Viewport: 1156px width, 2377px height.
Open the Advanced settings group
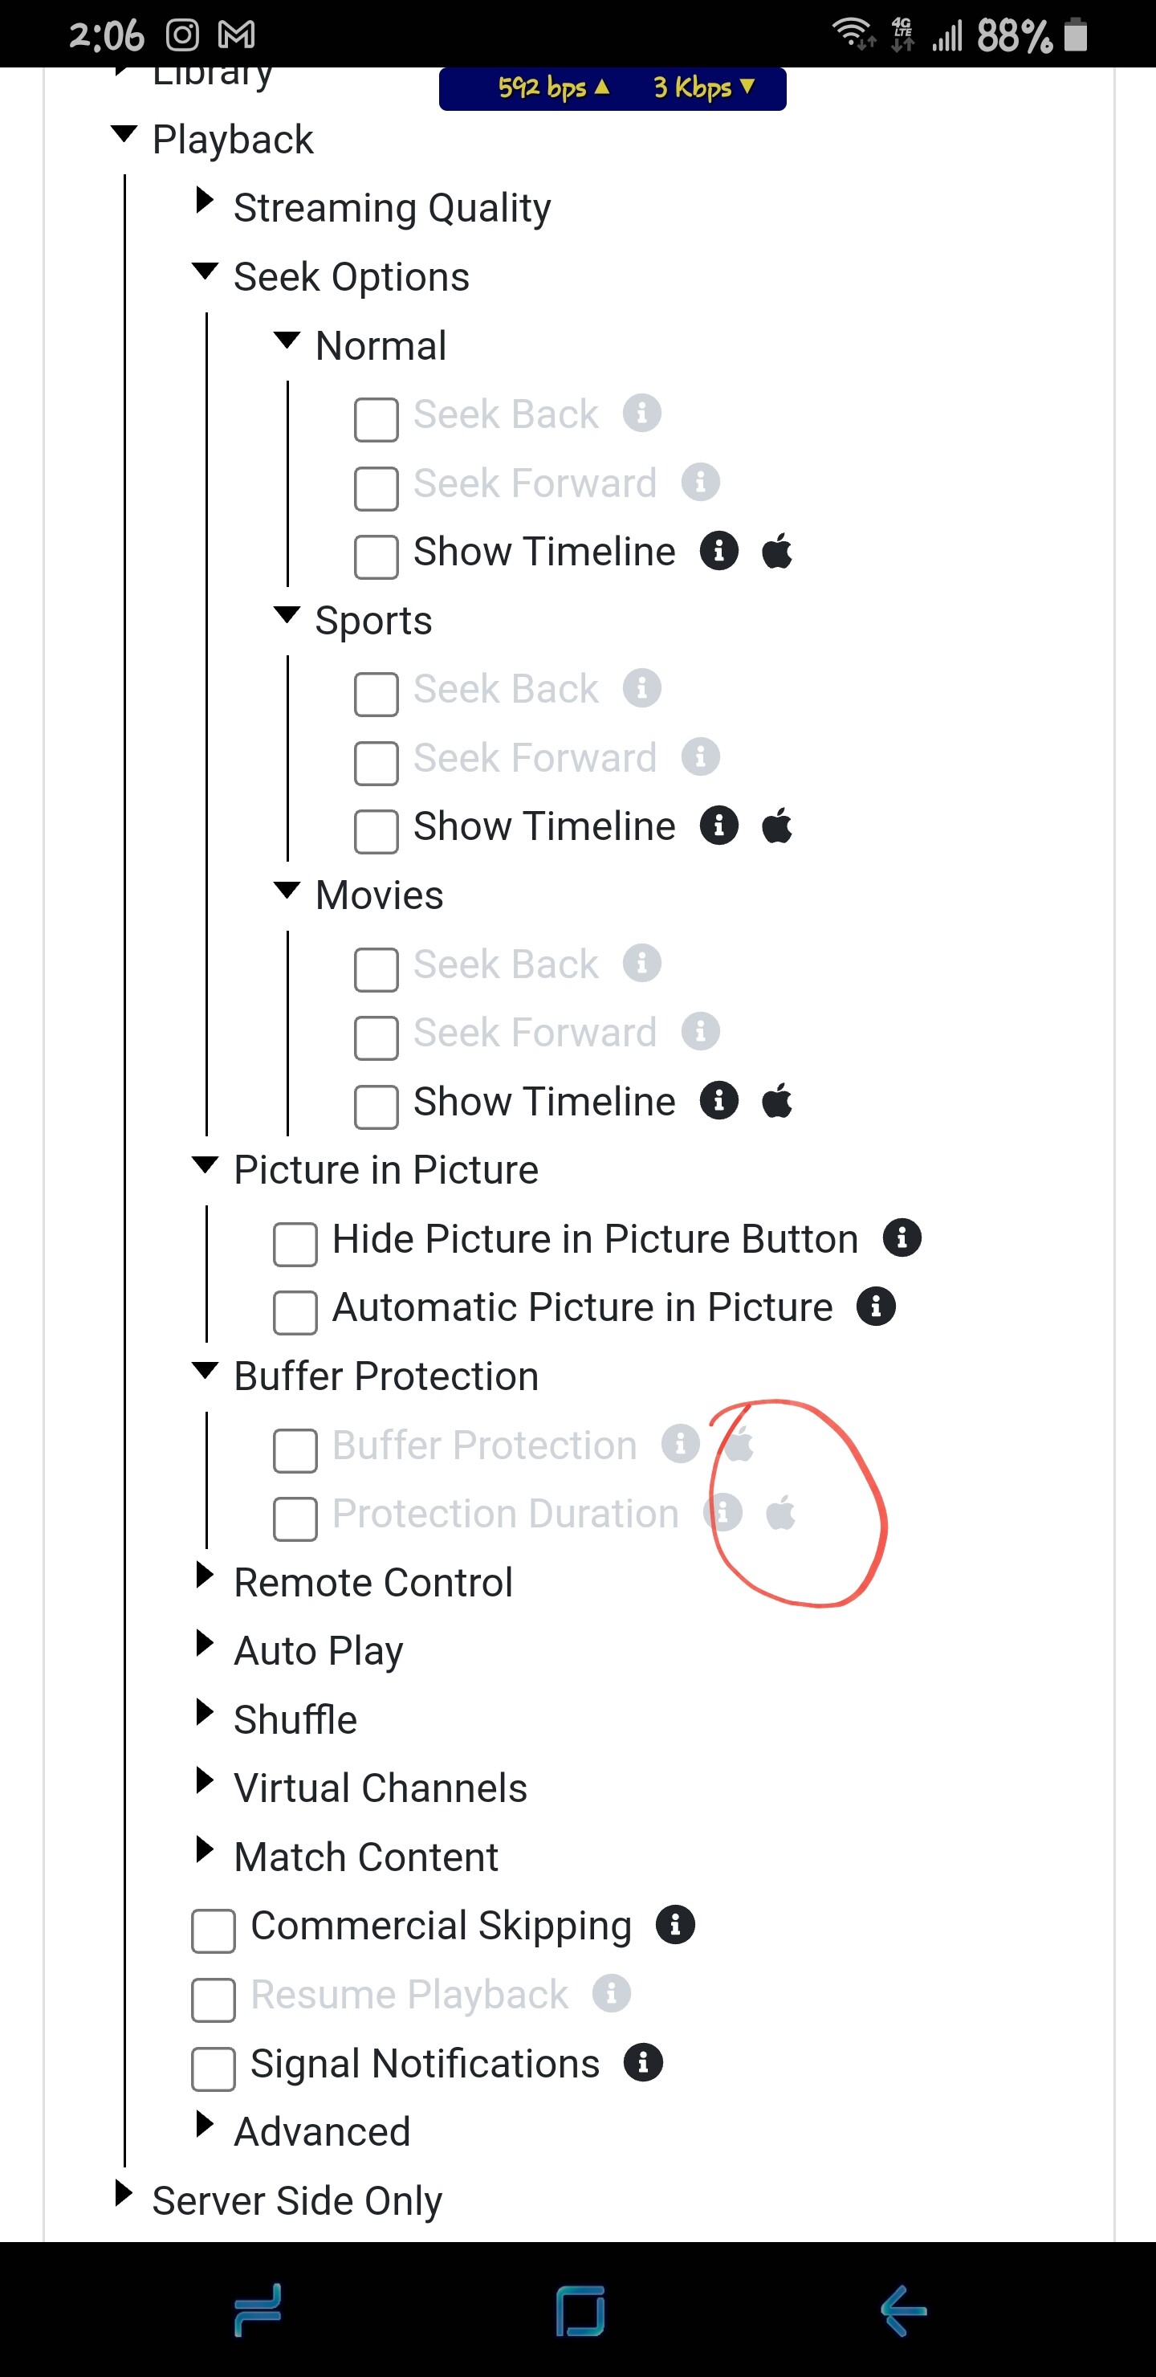(x=206, y=2124)
